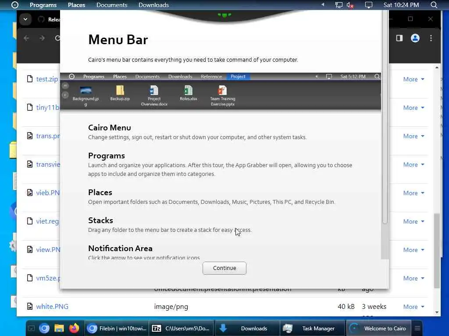
Task: Open the search magnifier in menu bar
Action: click(x=434, y=5)
